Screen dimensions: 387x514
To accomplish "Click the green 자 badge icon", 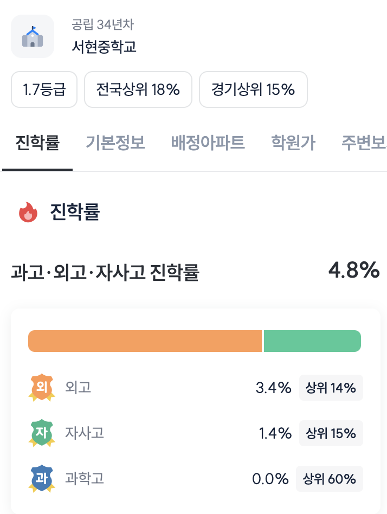I will [x=42, y=433].
